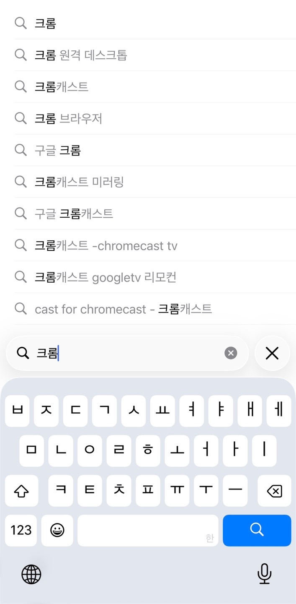Select suggestion 크롬 브라우저
The width and height of the screenshot is (296, 604).
click(68, 119)
